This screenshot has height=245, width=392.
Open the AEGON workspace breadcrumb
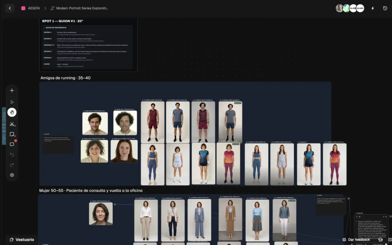coord(34,8)
